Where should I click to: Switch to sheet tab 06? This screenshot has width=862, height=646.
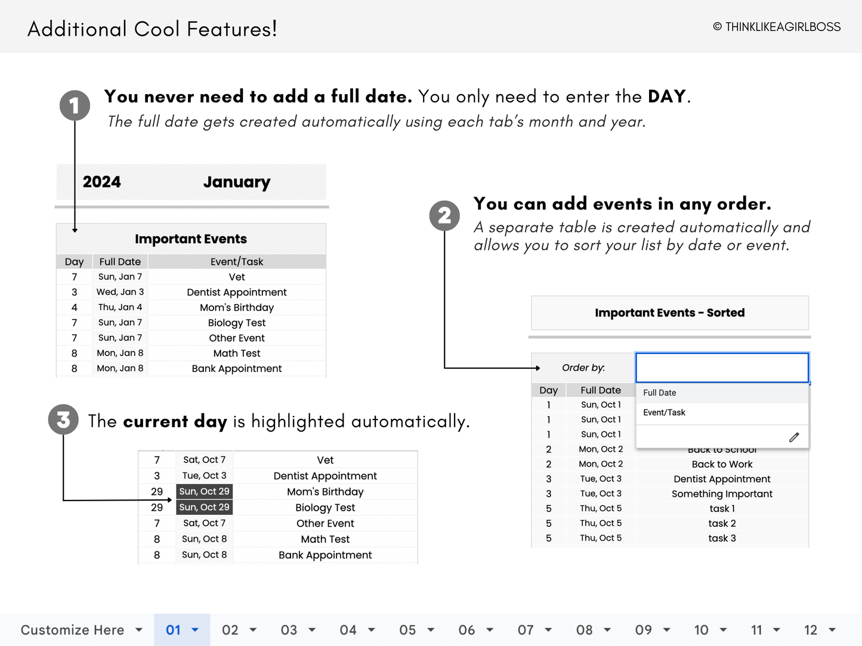[x=466, y=630]
